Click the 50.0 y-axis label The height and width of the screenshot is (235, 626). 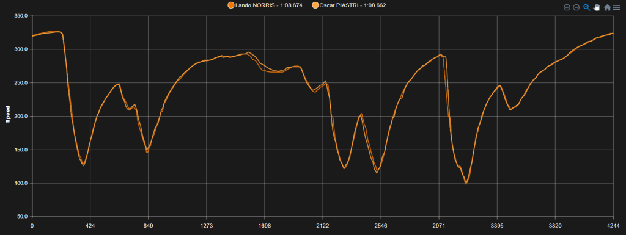(x=23, y=217)
